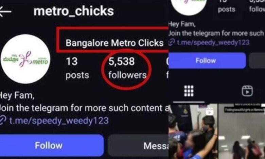Open the crowded metro coach post thumbnail
265x159 pixels.
193,131
